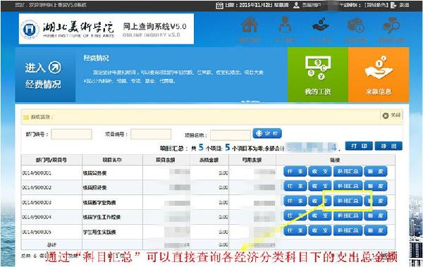Image resolution: width=423 pixels, height=267 pixels.
Task: Open the person-shaped icon in top navigation
Action: tap(285, 25)
